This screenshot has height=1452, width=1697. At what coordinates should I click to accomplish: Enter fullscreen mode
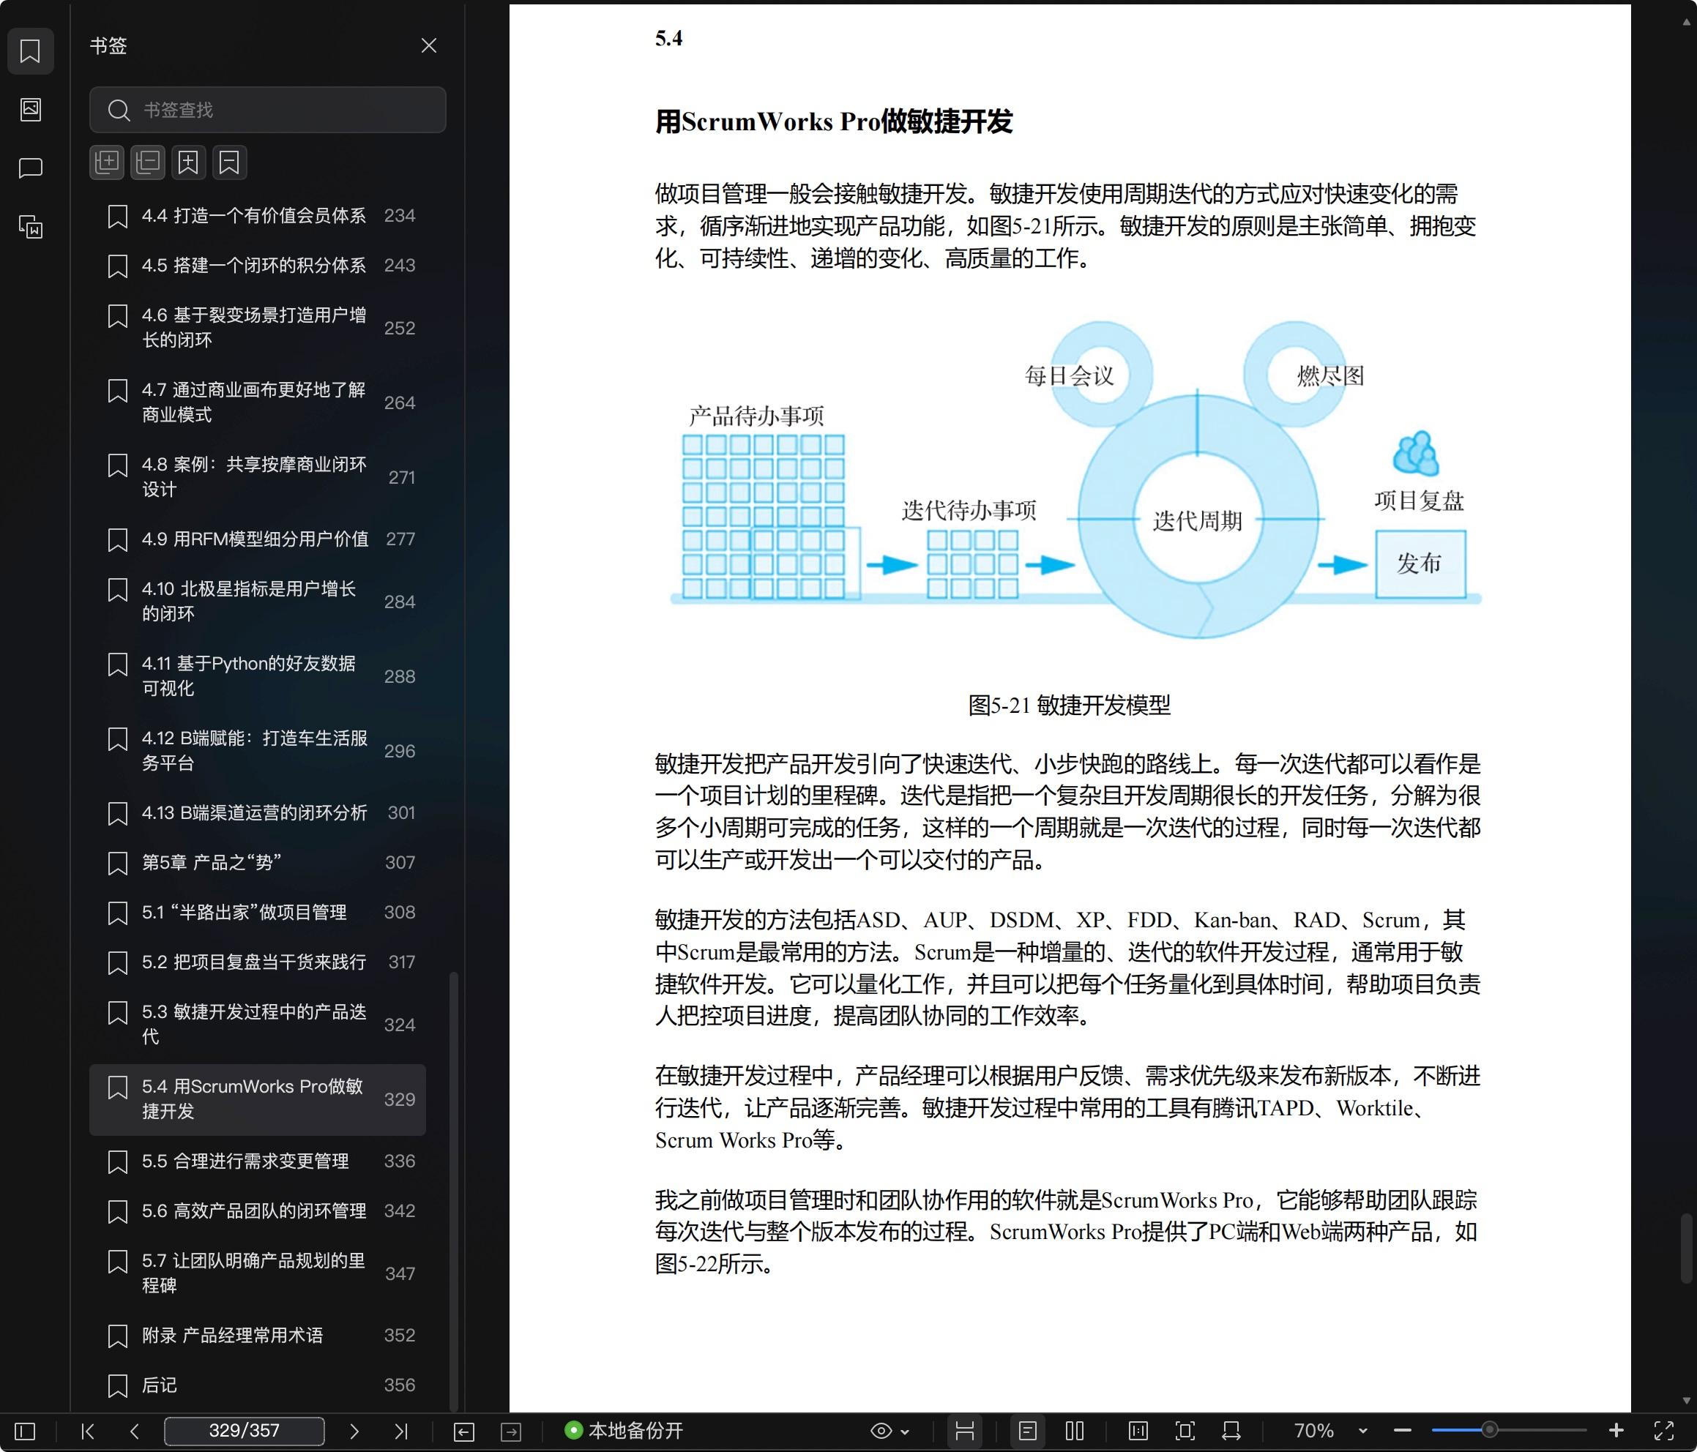point(1663,1431)
